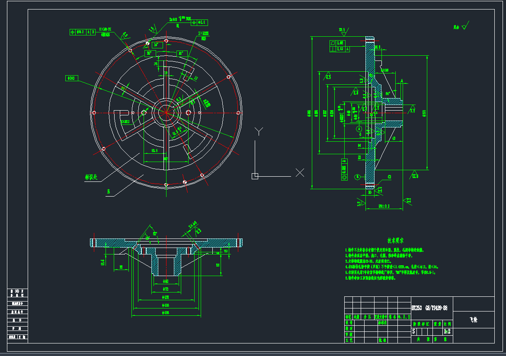
Task: Click the HT250 GB/T9439-88 material cell
Action: pyautogui.click(x=429, y=308)
